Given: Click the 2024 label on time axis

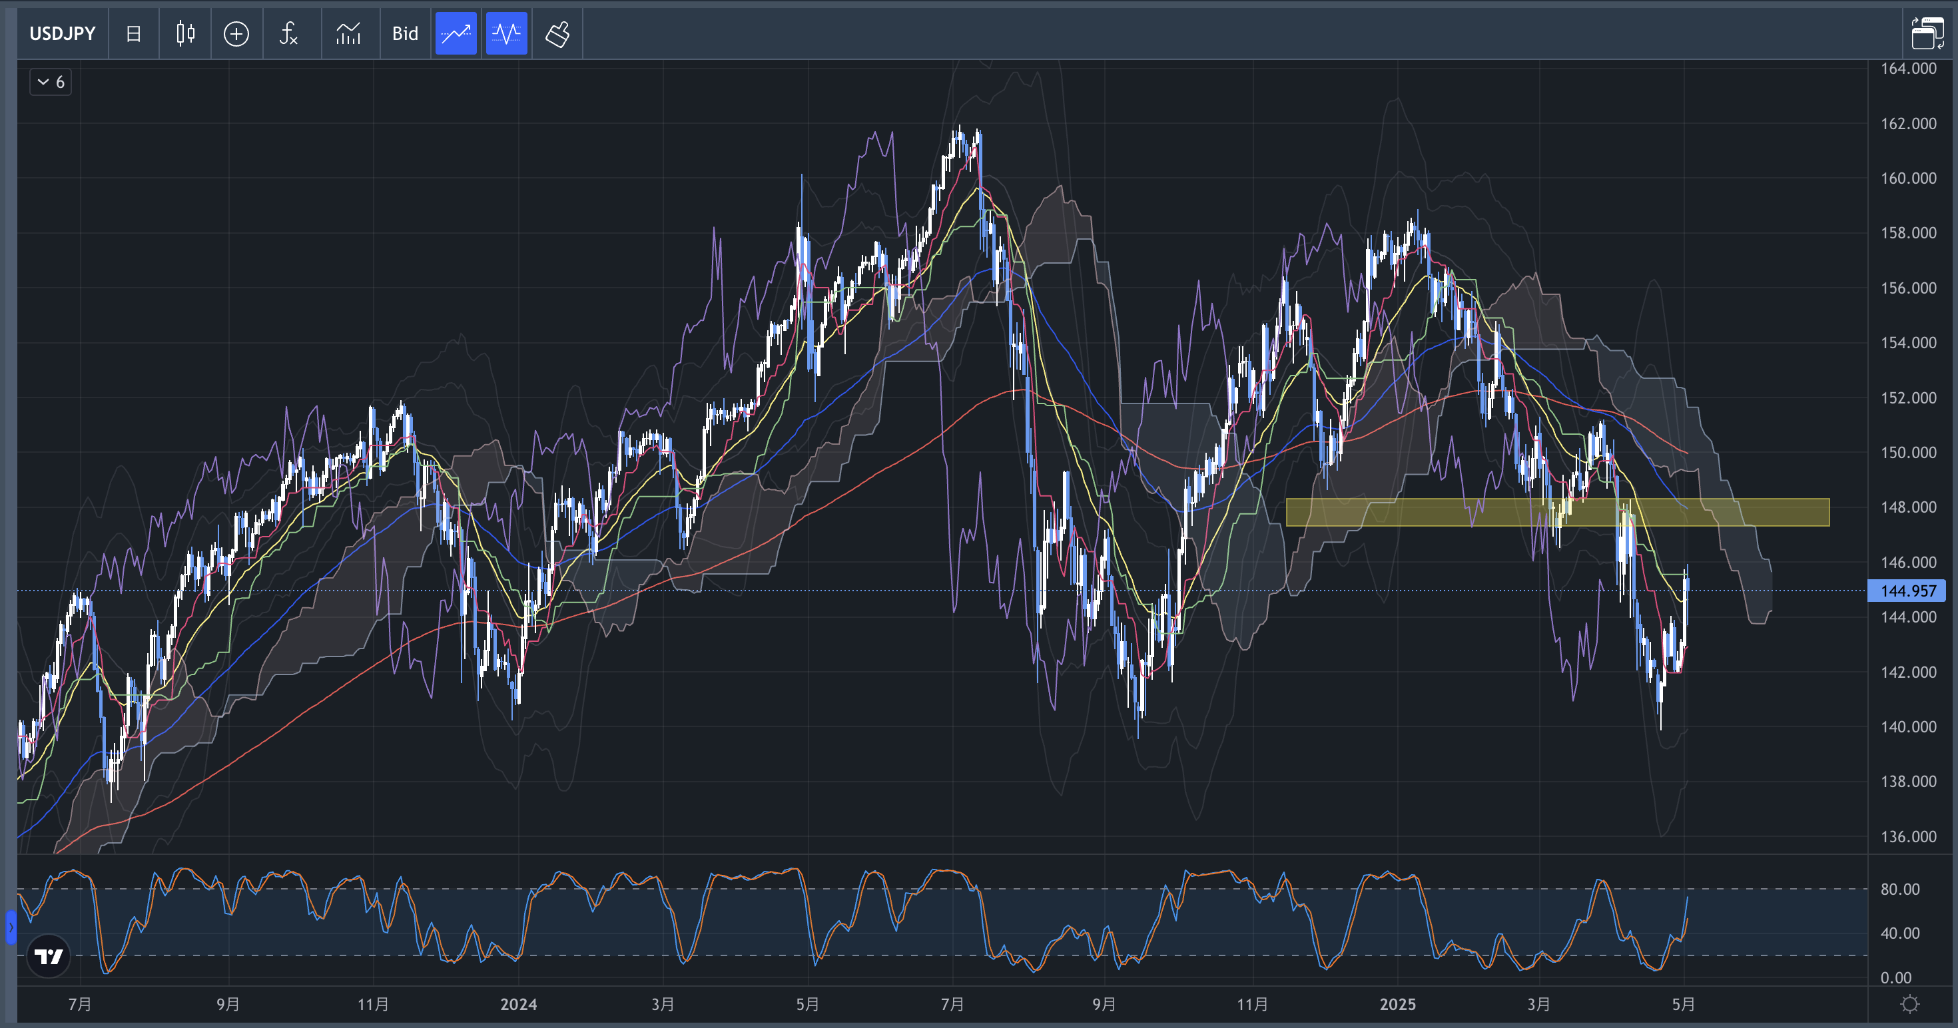Looking at the screenshot, I should (518, 1005).
